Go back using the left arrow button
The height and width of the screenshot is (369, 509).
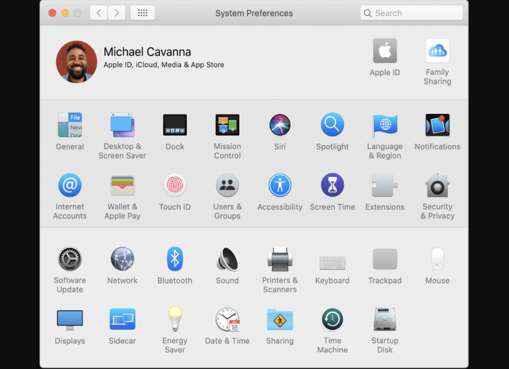click(99, 13)
